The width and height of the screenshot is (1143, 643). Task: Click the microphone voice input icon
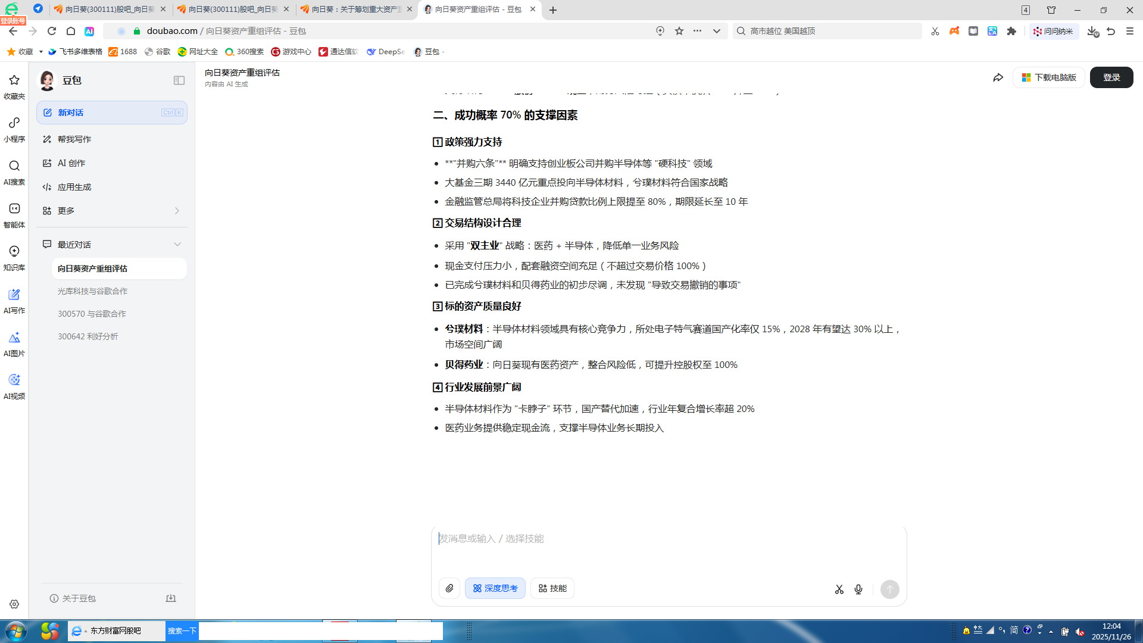coord(858,589)
